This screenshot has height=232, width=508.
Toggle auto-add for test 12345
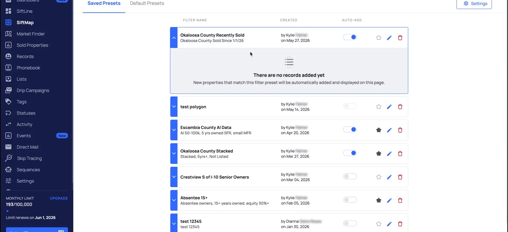[350, 223]
